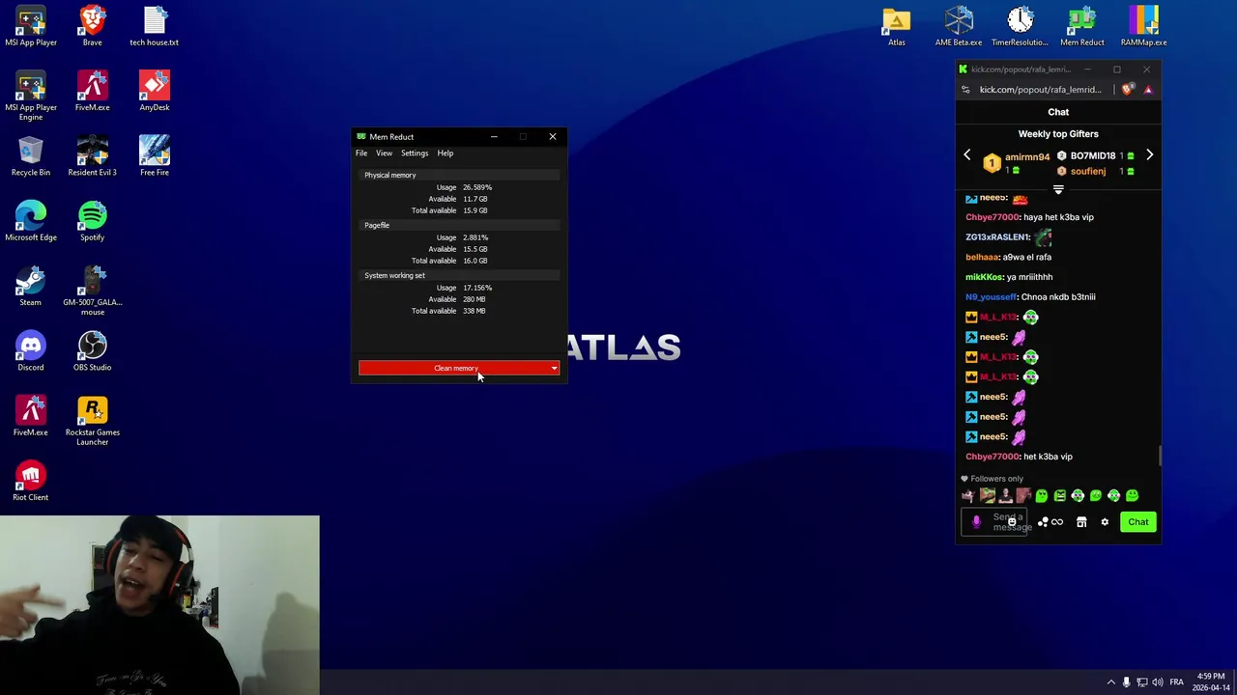Click username mikKOs in chat
Image resolution: width=1237 pixels, height=695 pixels.
(x=984, y=277)
